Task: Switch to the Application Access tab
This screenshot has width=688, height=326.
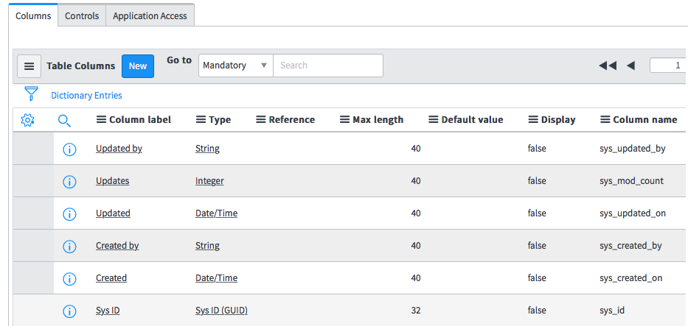Action: pos(150,15)
